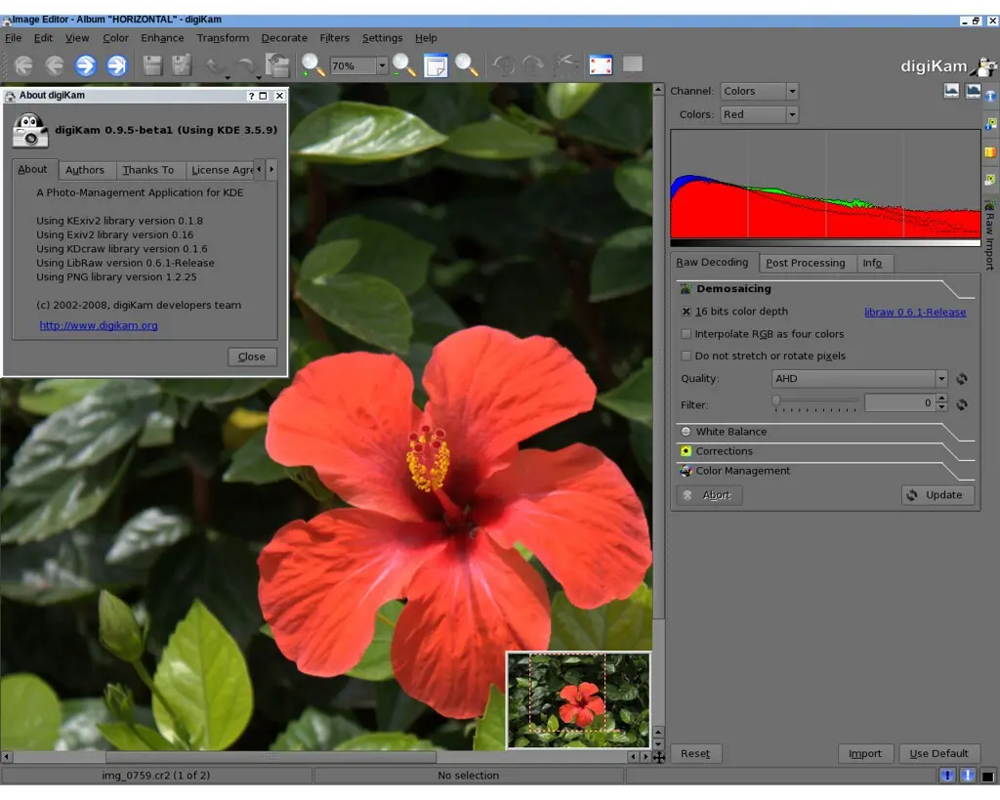Enable Interpolate RGB as four colors

pos(687,333)
